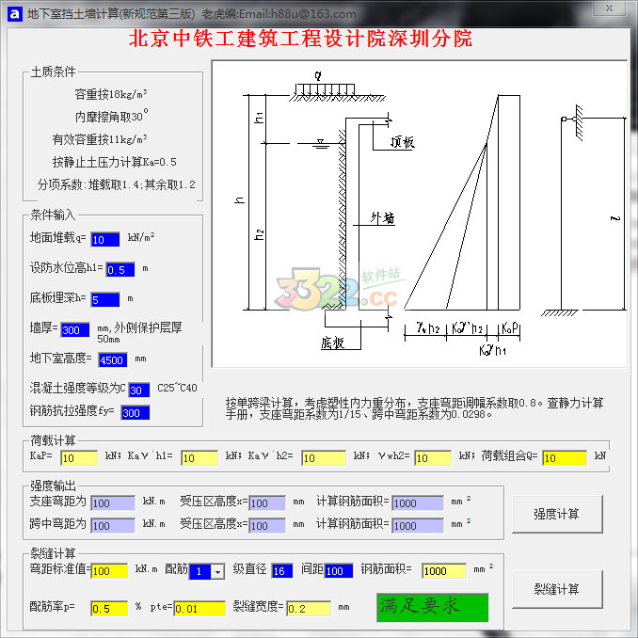The height and width of the screenshot is (638, 638).
Task: Click the 墙厚 input field
Action: pyautogui.click(x=75, y=330)
